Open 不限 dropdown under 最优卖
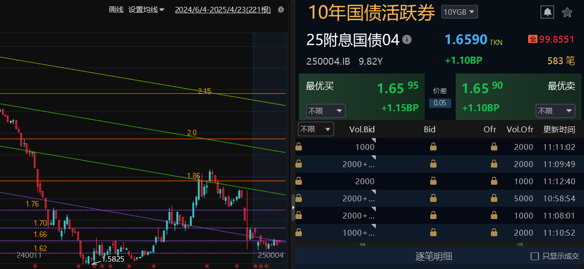Screen dimensions: 584x269 click(x=555, y=111)
